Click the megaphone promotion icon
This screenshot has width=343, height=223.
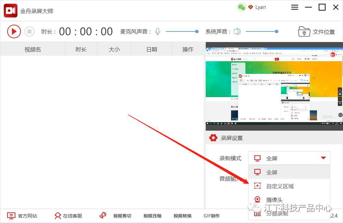[103, 215]
